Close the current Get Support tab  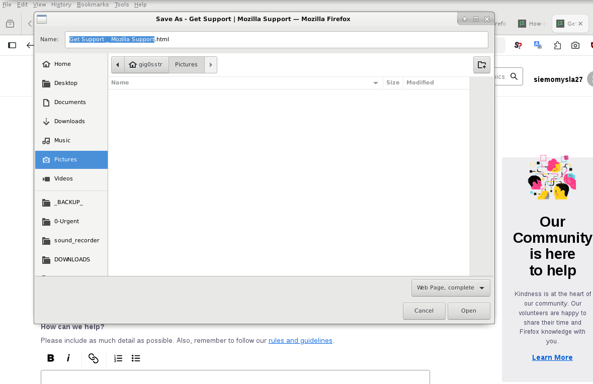(580, 24)
